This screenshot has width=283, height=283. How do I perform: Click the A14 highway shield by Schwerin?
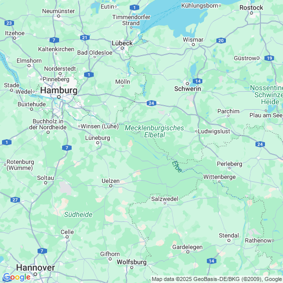tap(197, 81)
